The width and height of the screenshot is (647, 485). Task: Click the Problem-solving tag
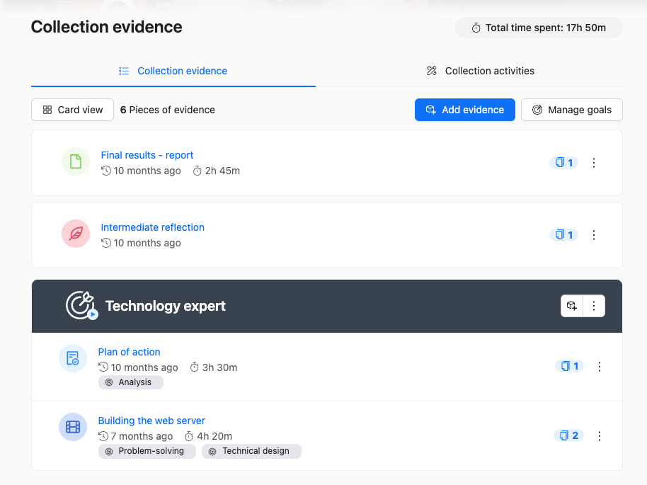click(x=147, y=451)
